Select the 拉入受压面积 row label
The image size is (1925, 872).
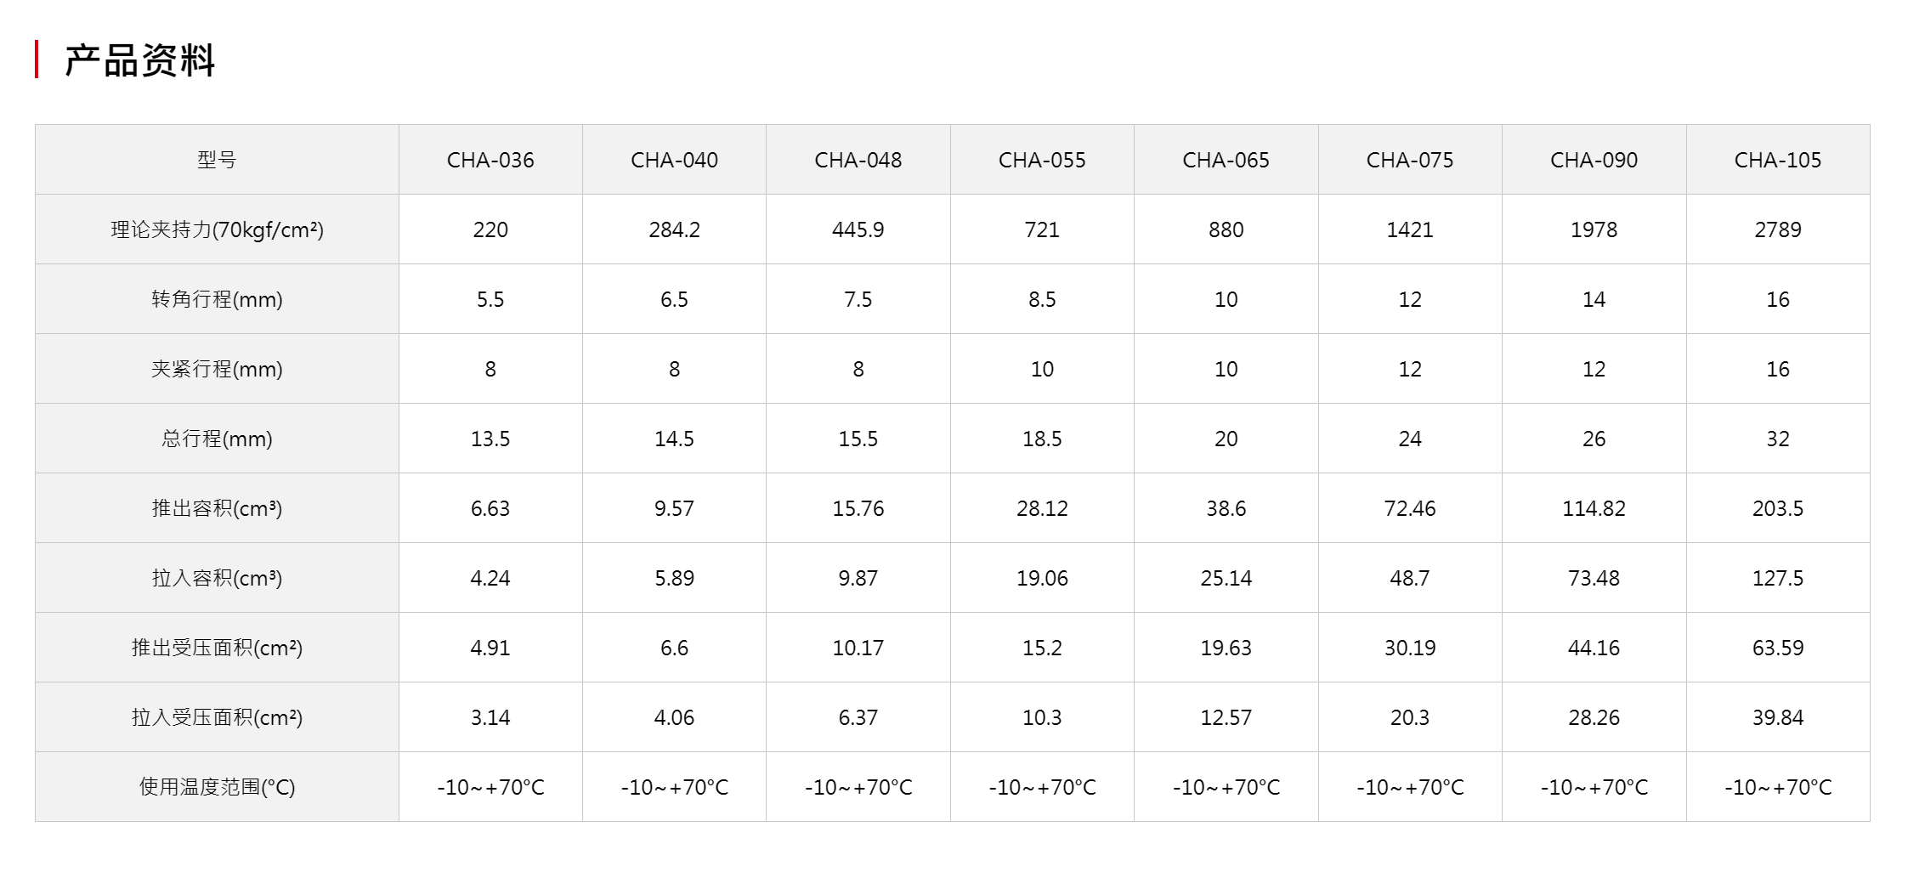point(217,717)
